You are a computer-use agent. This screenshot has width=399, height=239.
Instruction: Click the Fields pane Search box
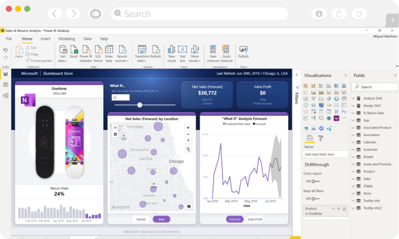(375, 87)
